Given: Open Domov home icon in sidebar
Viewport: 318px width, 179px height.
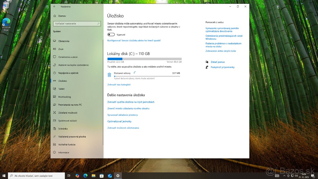Looking at the screenshot, I should (55, 16).
